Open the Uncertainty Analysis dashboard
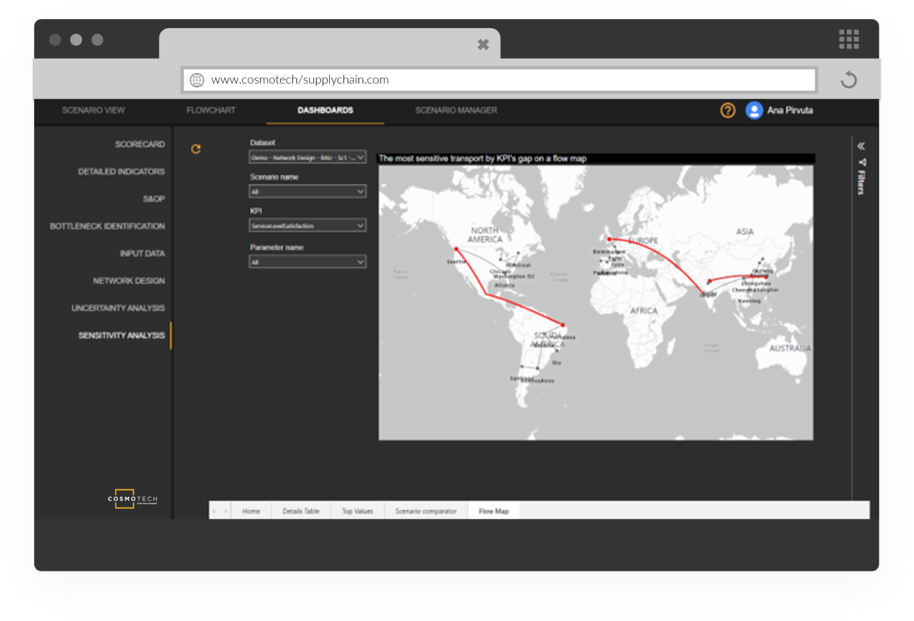The height and width of the screenshot is (621, 914). click(x=118, y=308)
